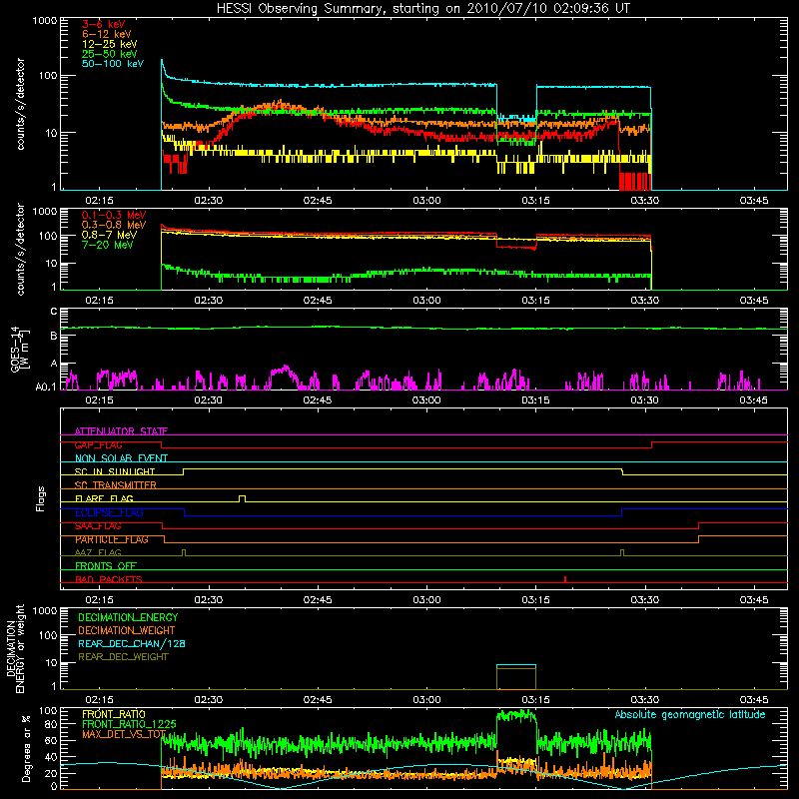Select the ECLIPSE_FLAG label
This screenshot has height=799, width=799.
(x=109, y=512)
